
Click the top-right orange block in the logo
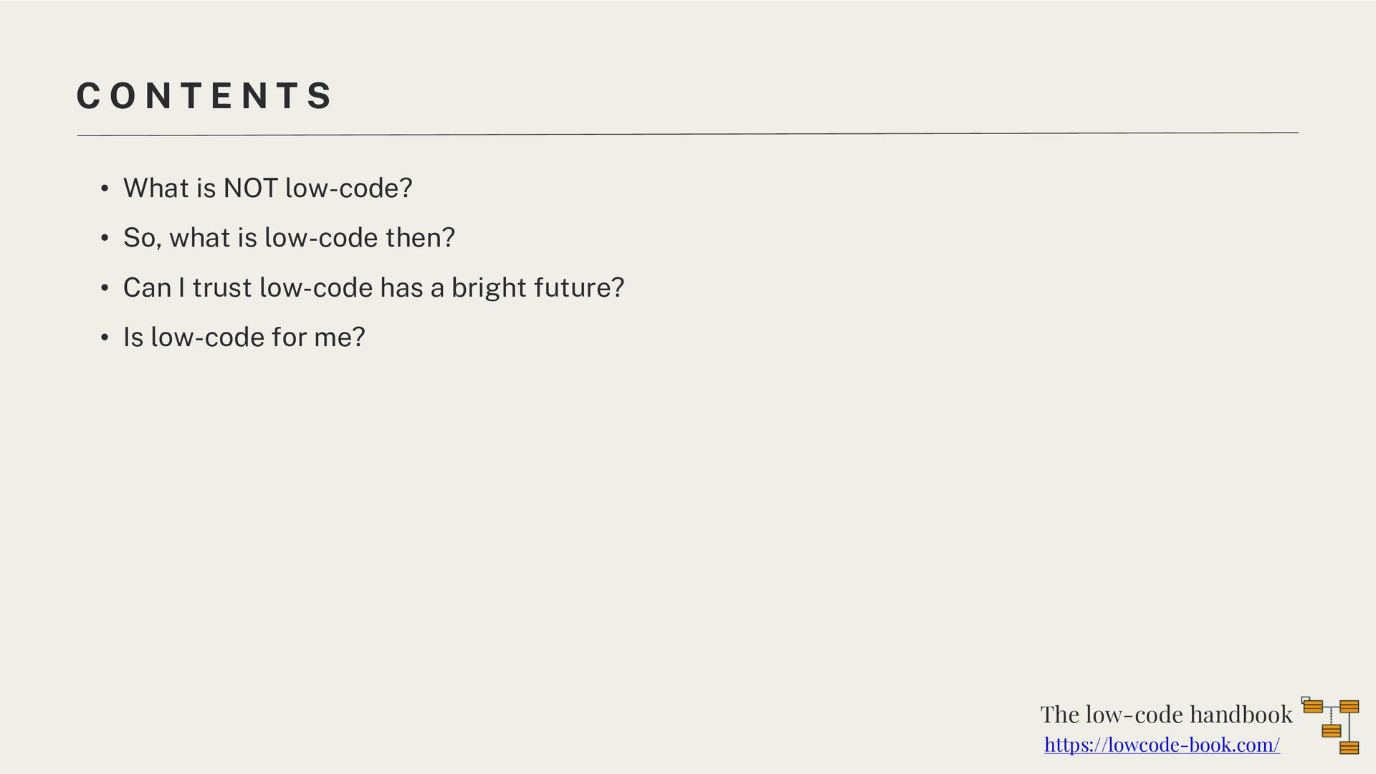pos(1349,707)
